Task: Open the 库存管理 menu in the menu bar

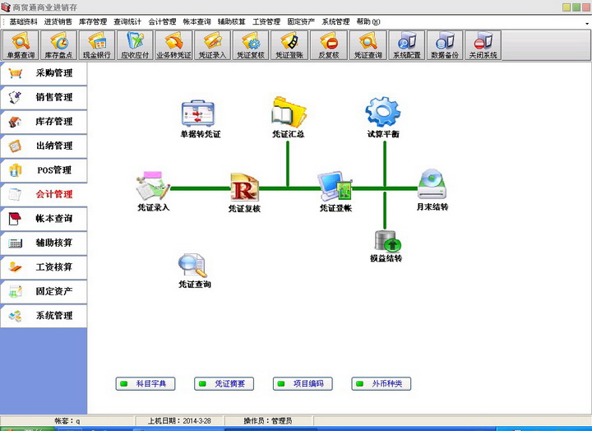Action: [93, 22]
